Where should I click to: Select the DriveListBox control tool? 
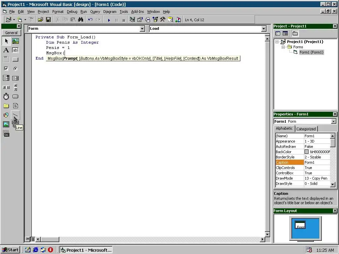click(15, 97)
